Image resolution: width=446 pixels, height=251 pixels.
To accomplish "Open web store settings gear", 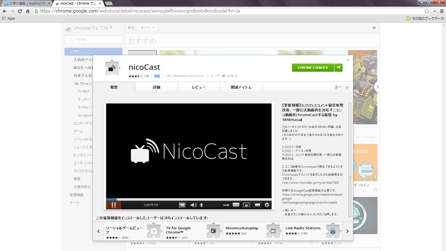I will tap(374, 28).
